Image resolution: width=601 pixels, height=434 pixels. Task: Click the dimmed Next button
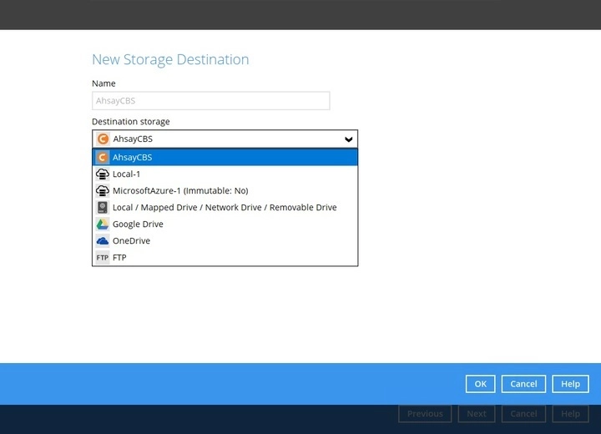tap(477, 414)
